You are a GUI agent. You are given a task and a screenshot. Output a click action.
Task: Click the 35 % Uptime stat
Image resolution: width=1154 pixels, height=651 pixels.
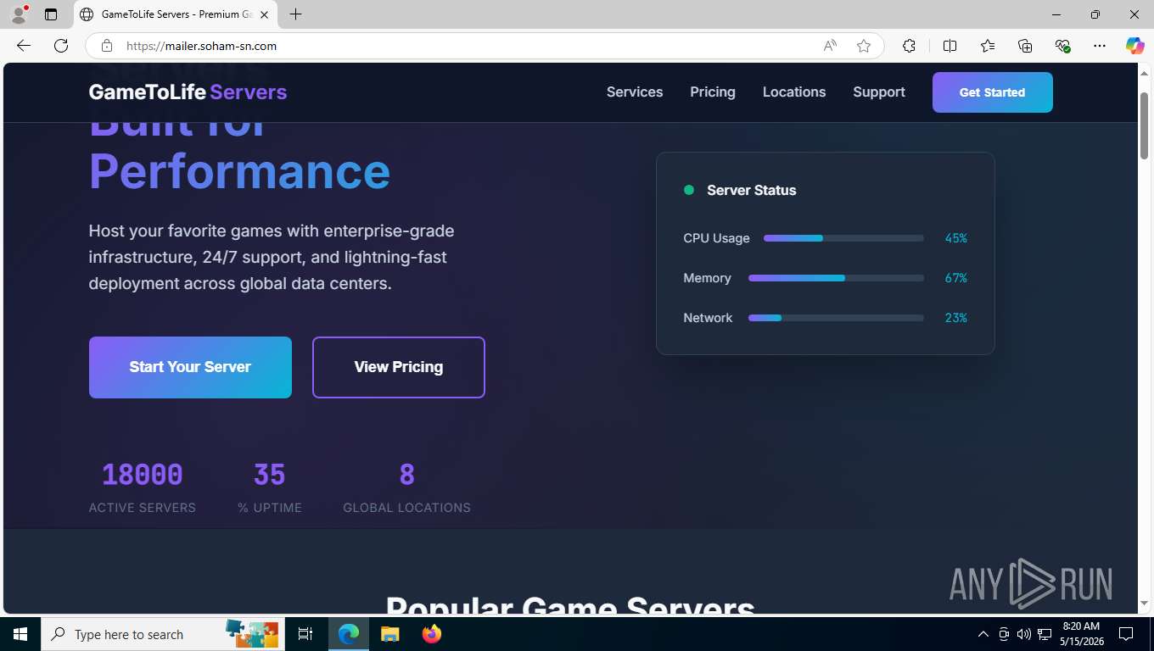tap(270, 487)
